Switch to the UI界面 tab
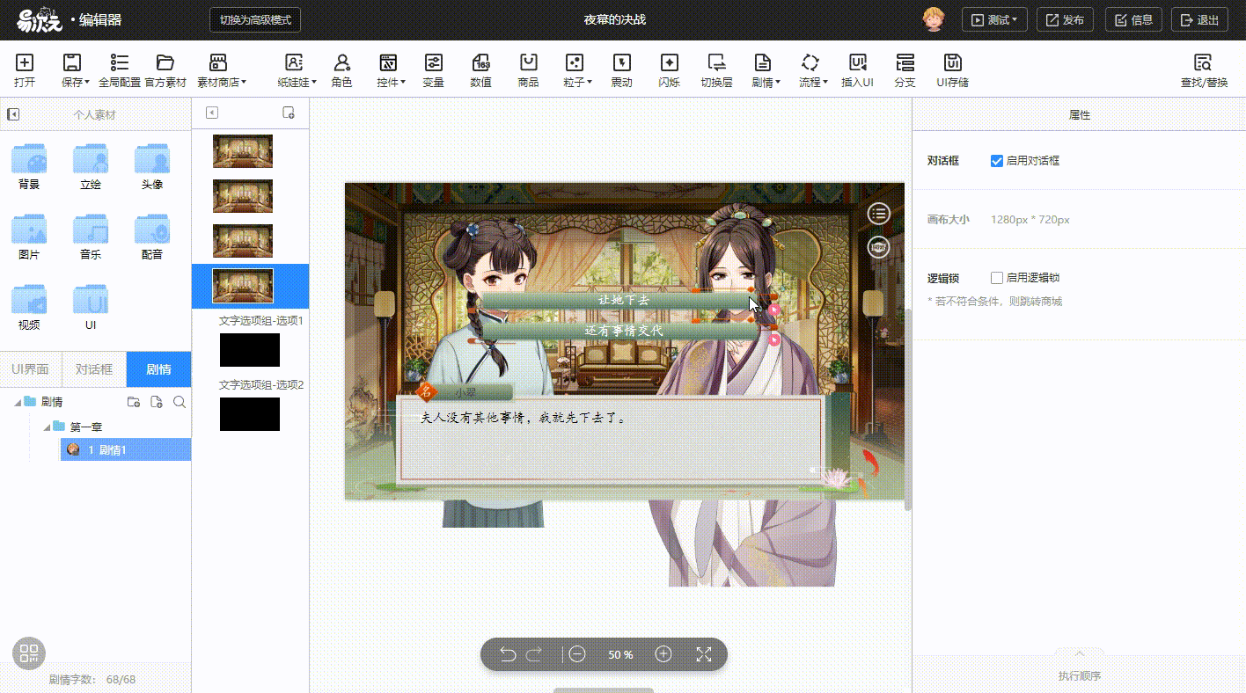Image resolution: width=1246 pixels, height=693 pixels. tap(32, 368)
